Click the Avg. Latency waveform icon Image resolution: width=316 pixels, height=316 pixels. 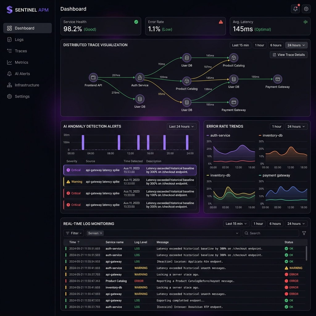tap(306, 22)
